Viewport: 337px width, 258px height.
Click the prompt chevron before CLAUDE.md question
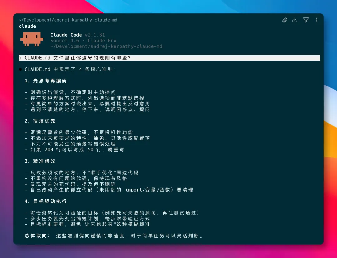(x=20, y=58)
